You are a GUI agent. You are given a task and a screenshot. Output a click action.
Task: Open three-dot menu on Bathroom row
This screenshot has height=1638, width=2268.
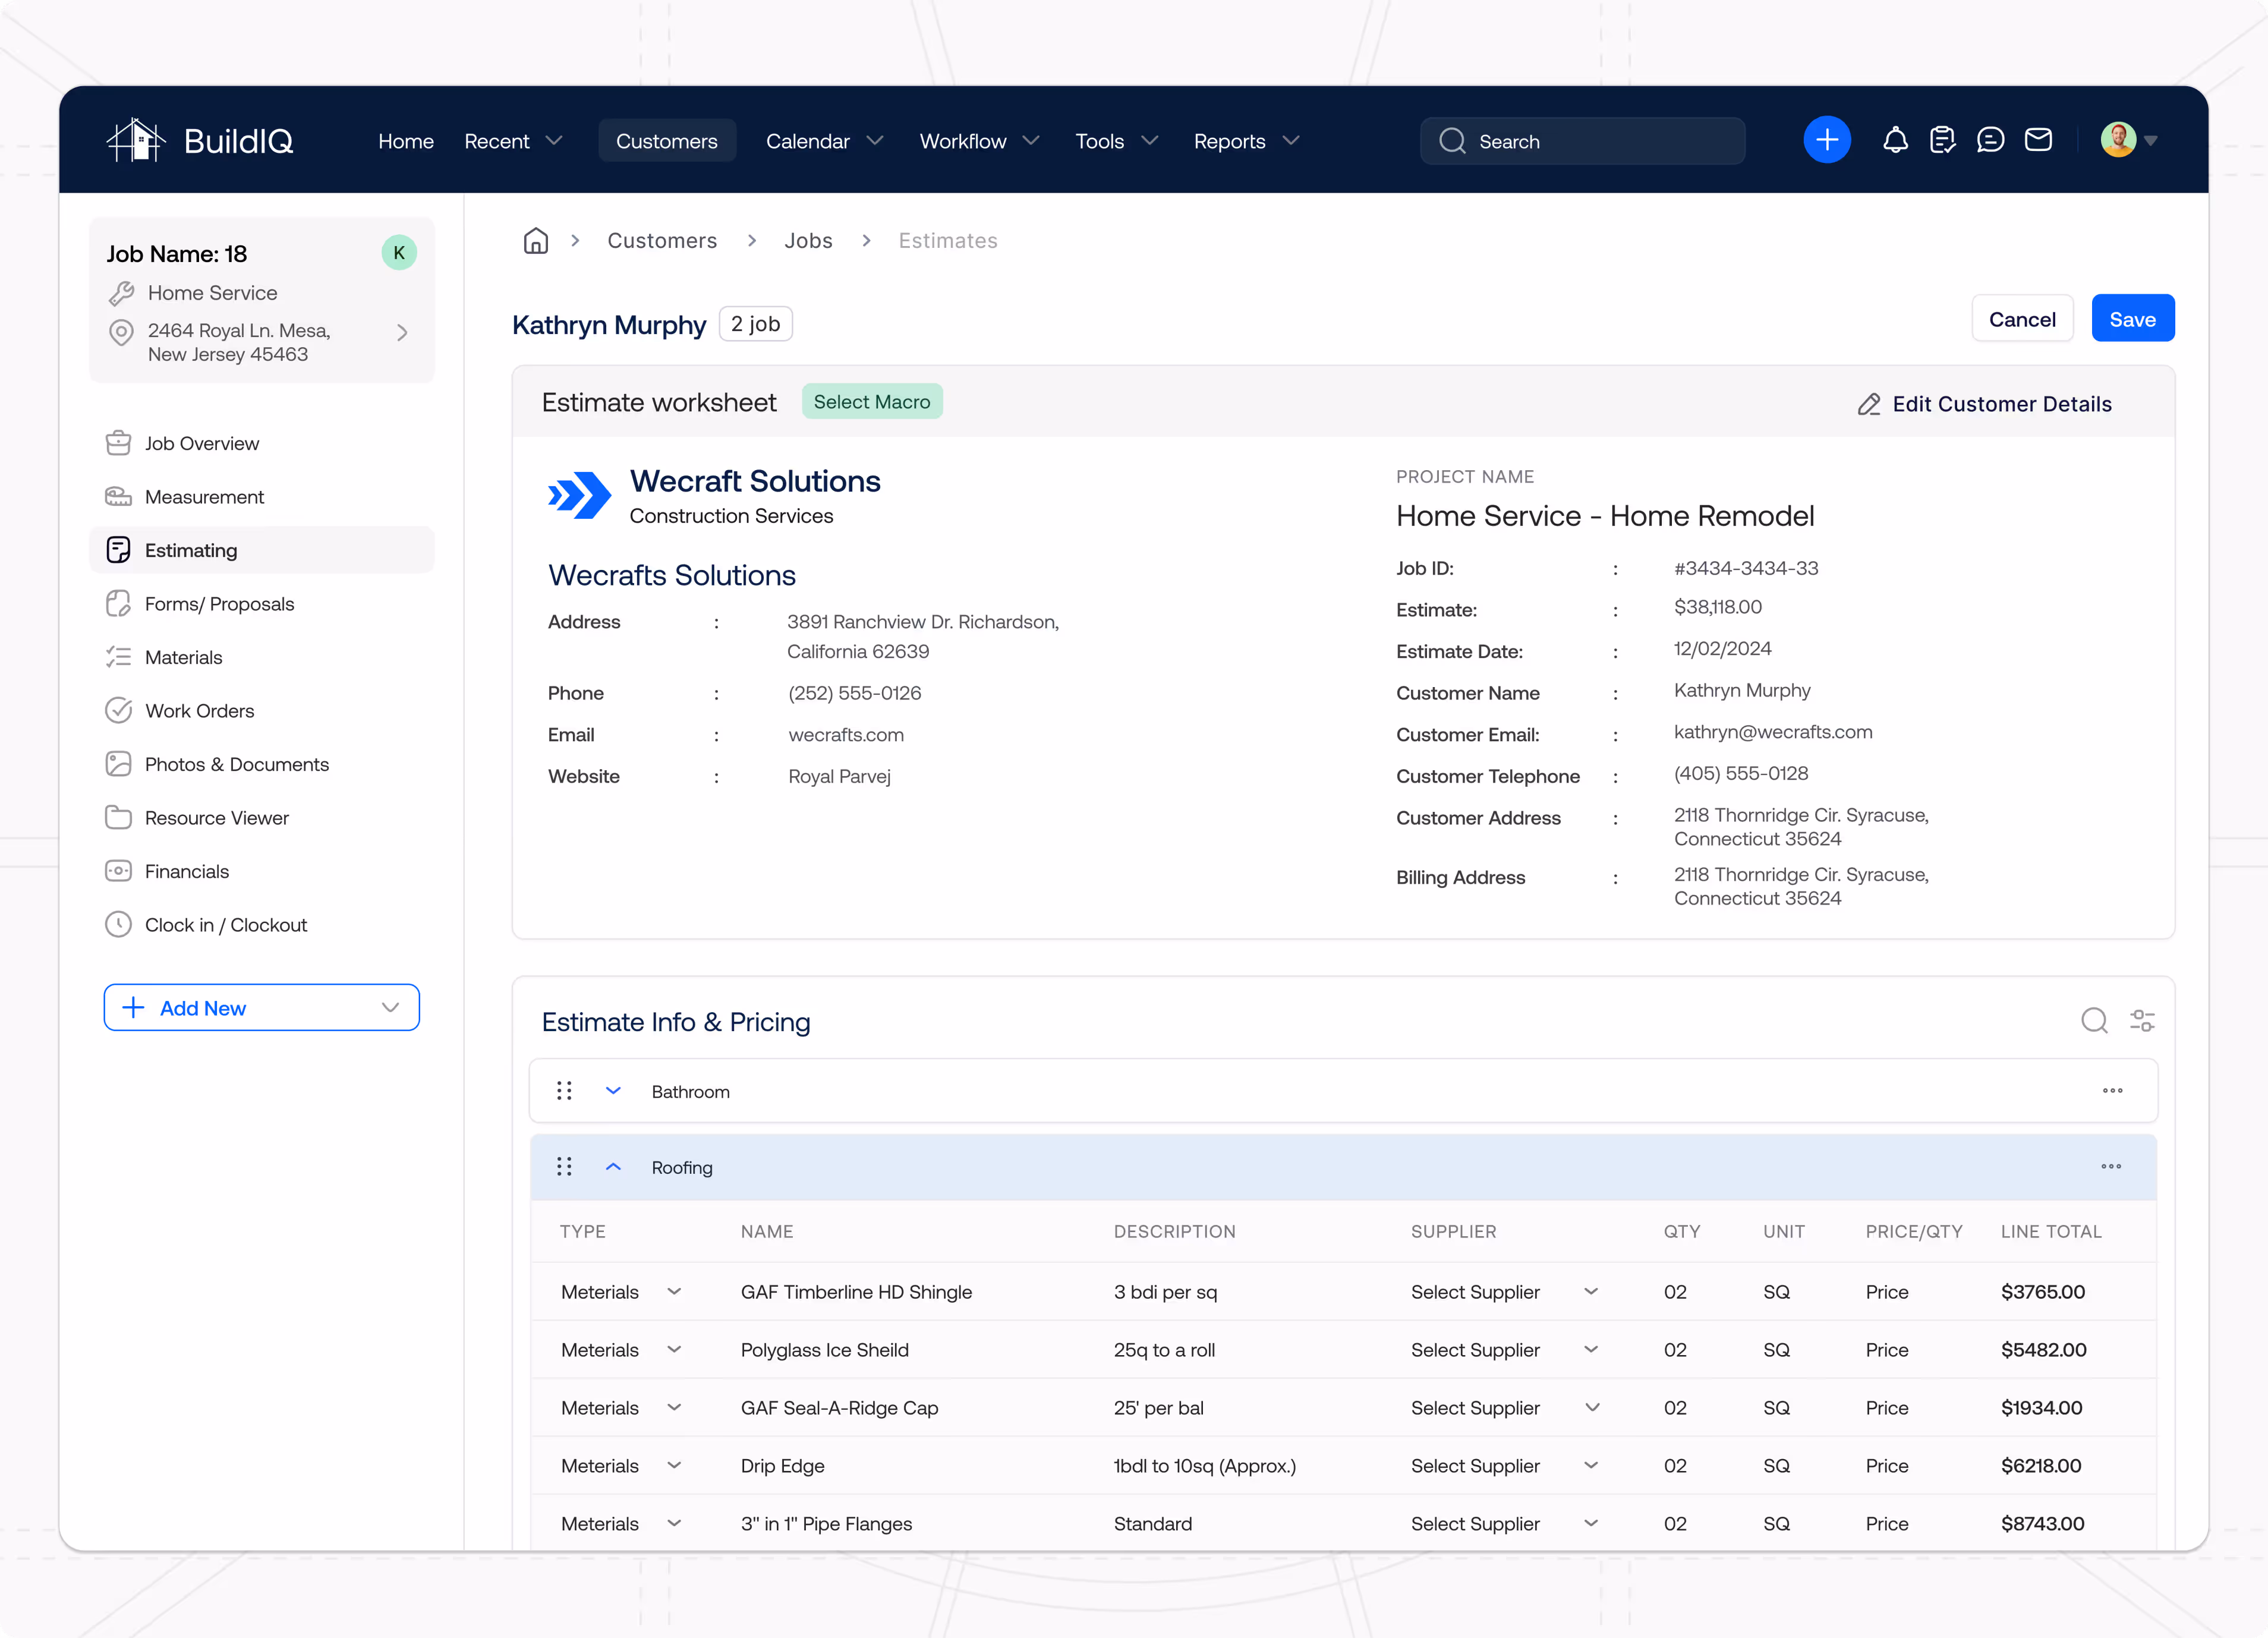click(2112, 1091)
